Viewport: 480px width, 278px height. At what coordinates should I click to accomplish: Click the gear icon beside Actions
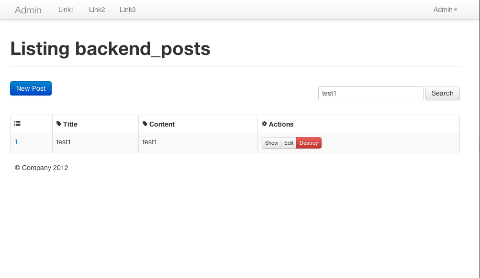[x=265, y=124]
